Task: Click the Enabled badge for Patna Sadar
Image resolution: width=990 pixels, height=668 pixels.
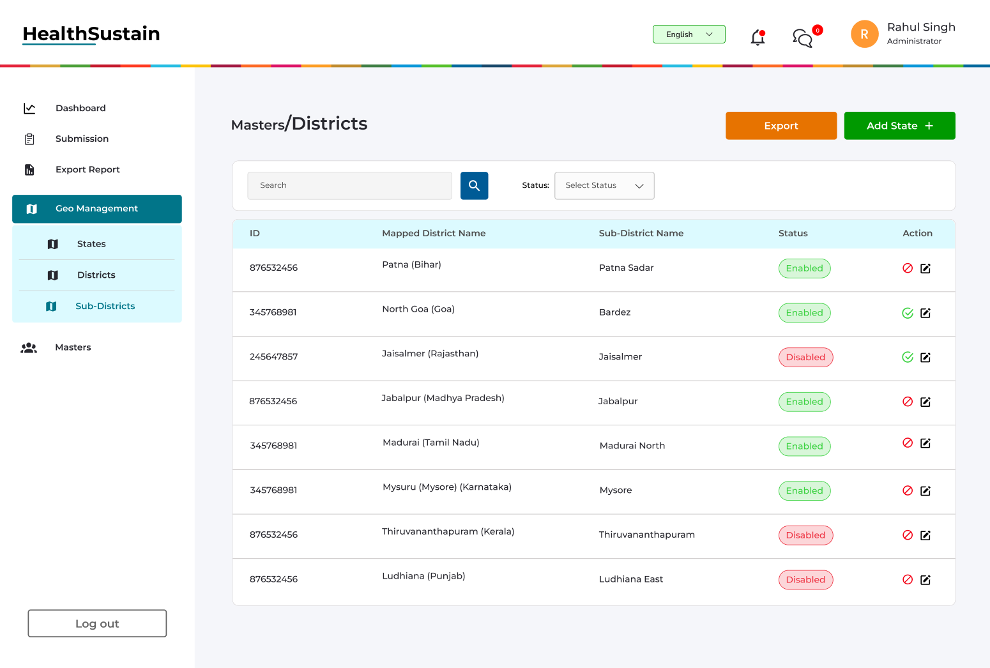Action: (804, 268)
